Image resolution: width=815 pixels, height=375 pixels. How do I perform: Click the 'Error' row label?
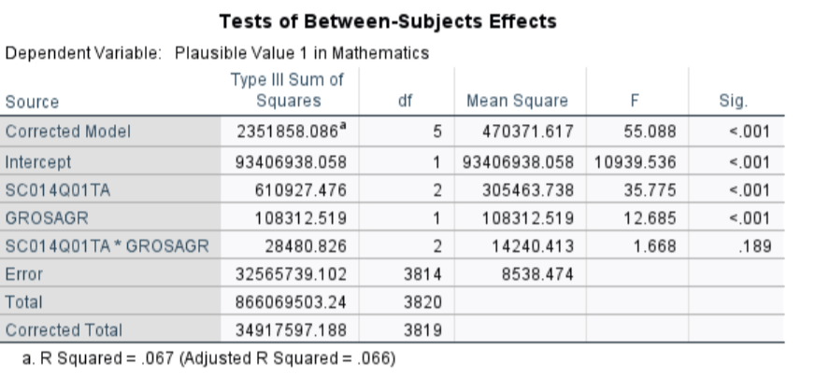click(23, 276)
